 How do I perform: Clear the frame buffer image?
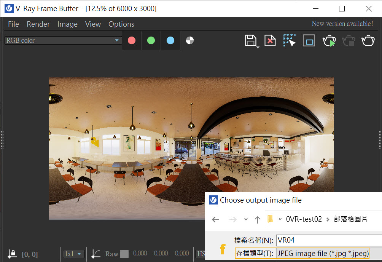point(270,40)
